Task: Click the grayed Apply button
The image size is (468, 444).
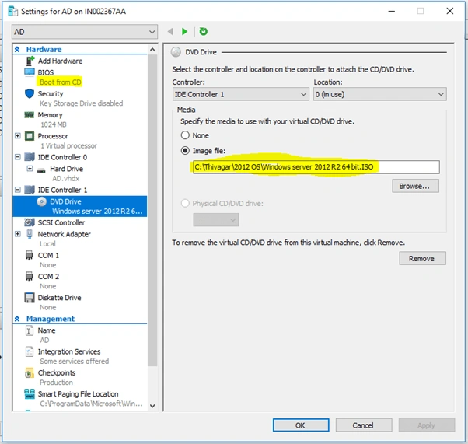Action: [x=427, y=425]
